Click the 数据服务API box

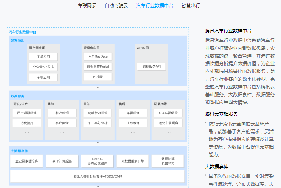coord(151,66)
